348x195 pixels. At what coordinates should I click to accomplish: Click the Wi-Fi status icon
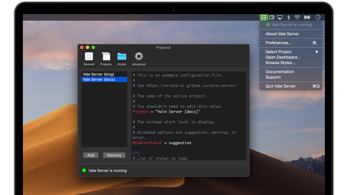[297, 17]
